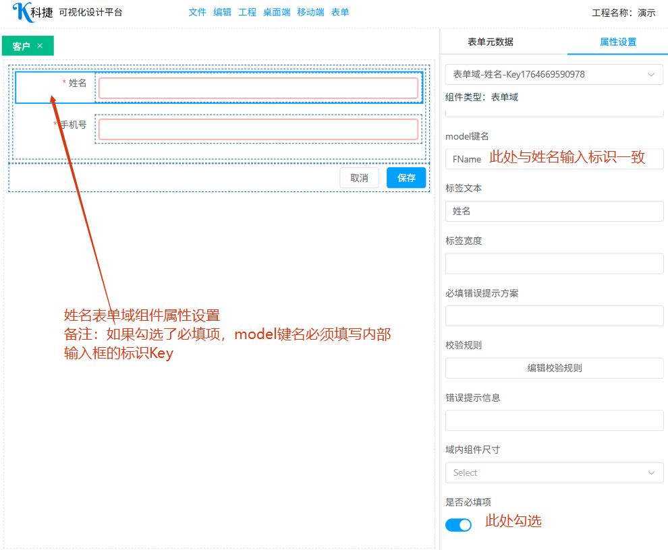Open the 表单 menu

(x=340, y=12)
